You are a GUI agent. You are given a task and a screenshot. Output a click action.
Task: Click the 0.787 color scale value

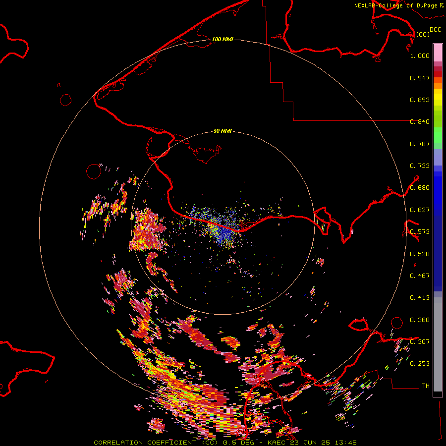tap(420, 144)
